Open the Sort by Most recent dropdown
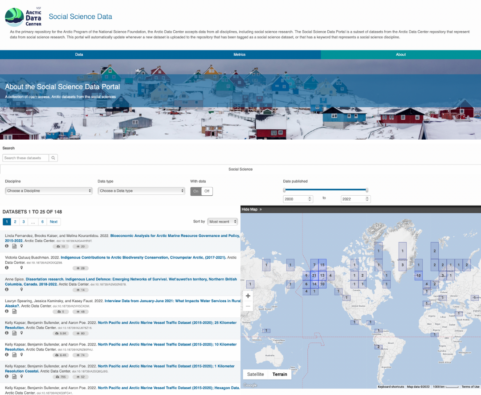The height and width of the screenshot is (395, 481). pyautogui.click(x=223, y=222)
